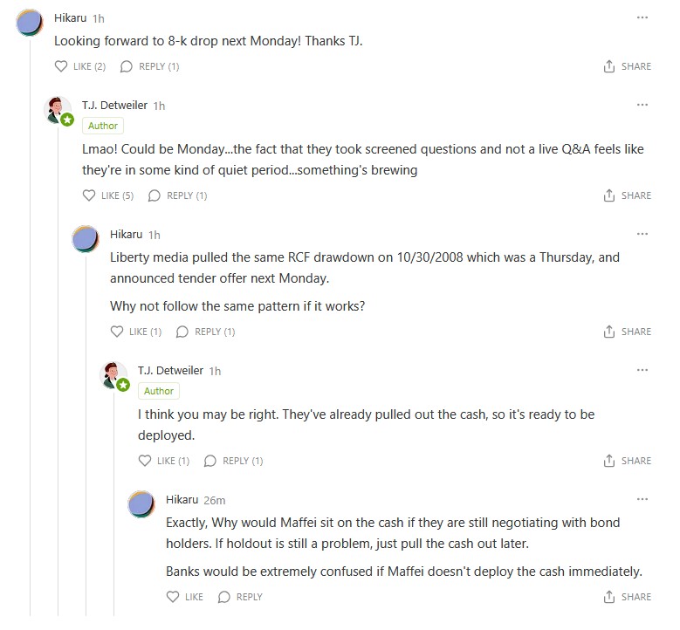Share T.J. Detweiler's 'something's brewing' comment
The width and height of the screenshot is (680, 630).
pyautogui.click(x=628, y=195)
